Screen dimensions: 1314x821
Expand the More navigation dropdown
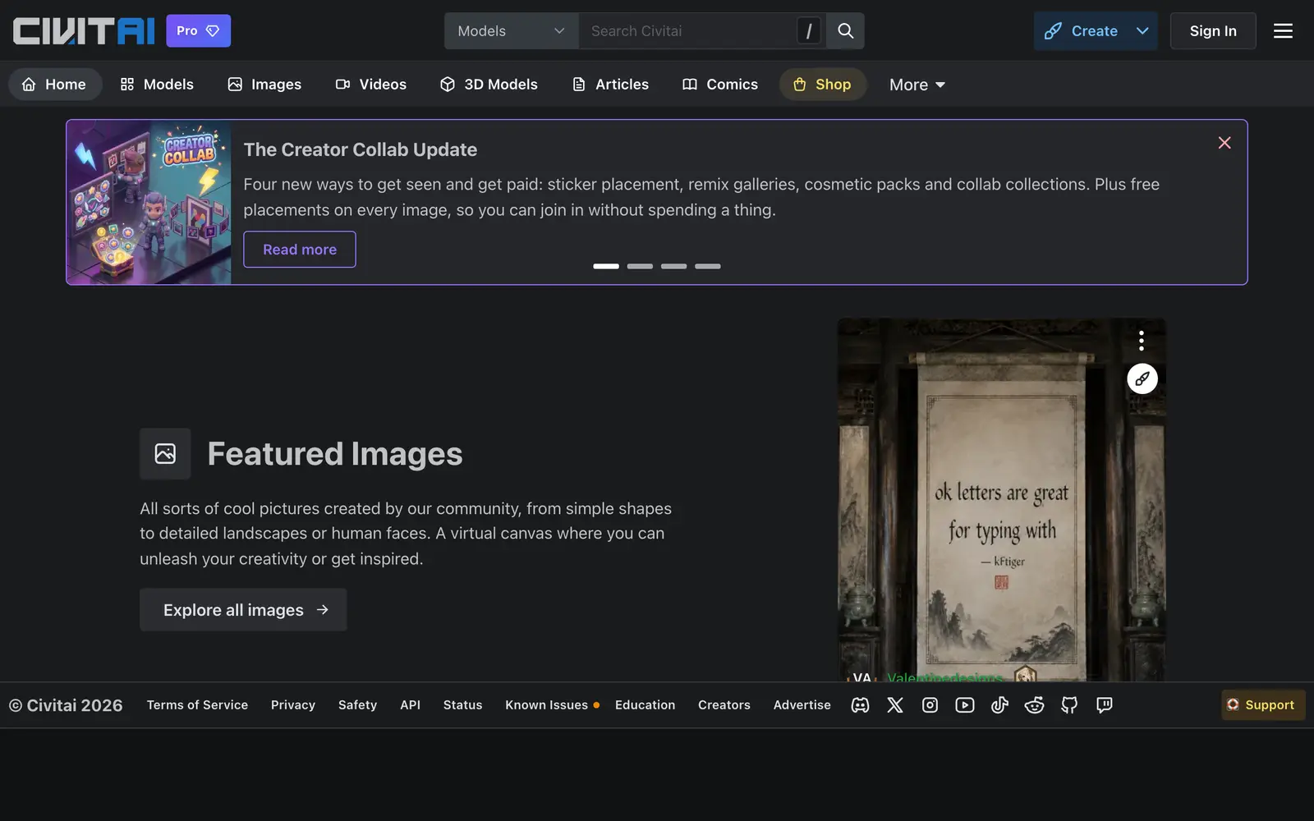tap(917, 85)
